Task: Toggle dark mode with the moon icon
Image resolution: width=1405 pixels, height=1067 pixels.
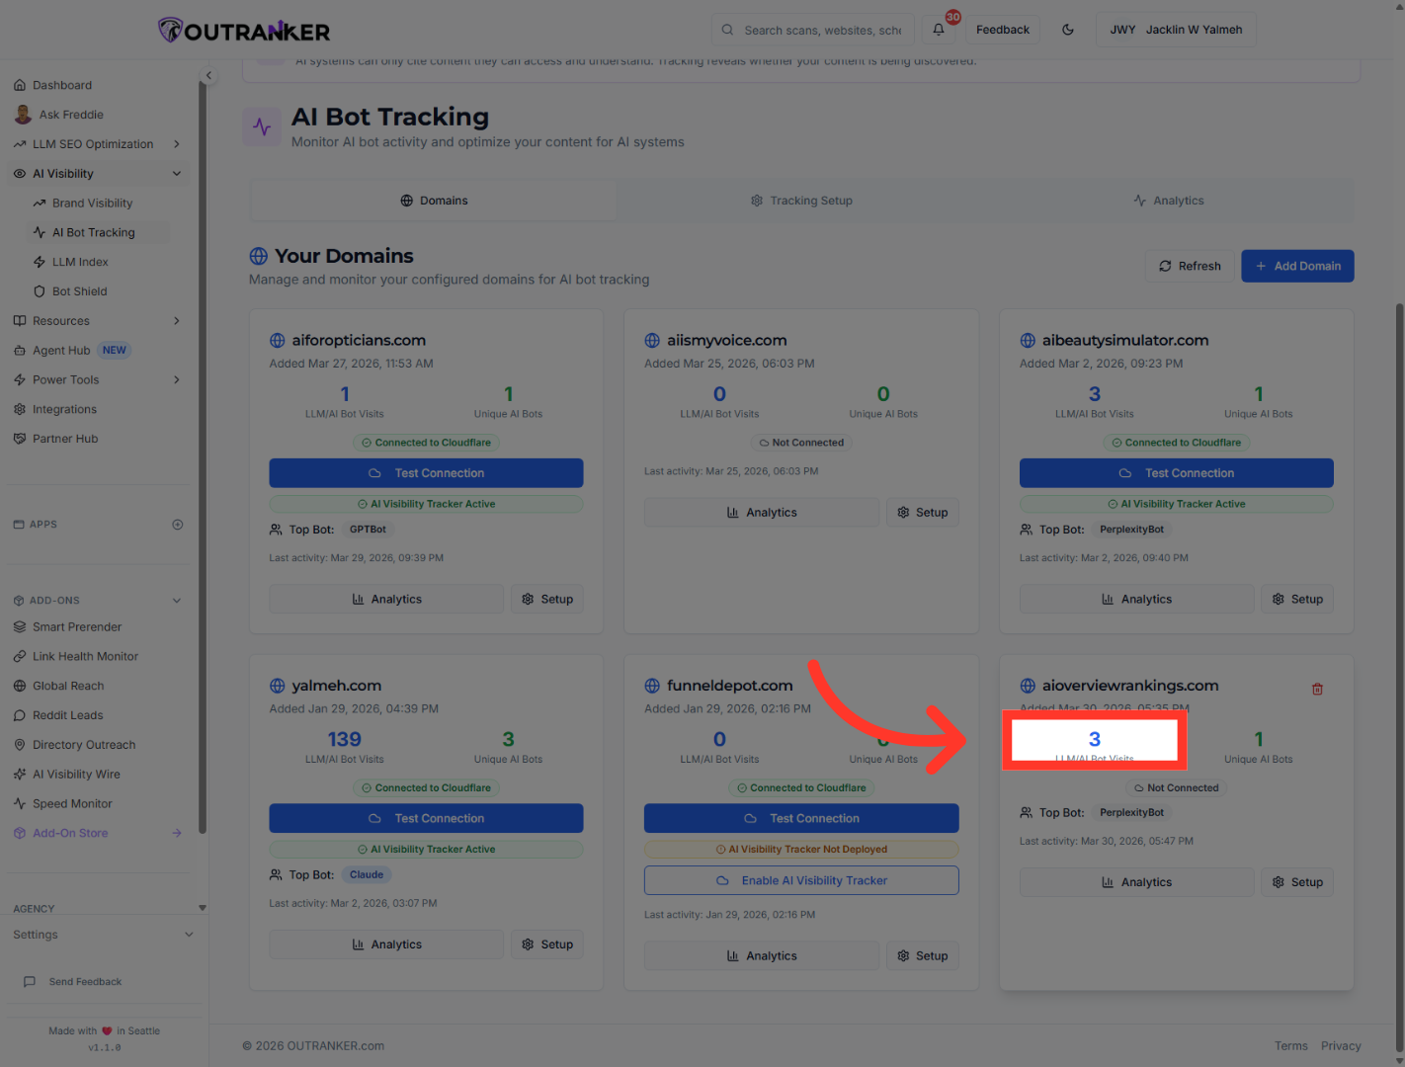Action: pos(1068,30)
